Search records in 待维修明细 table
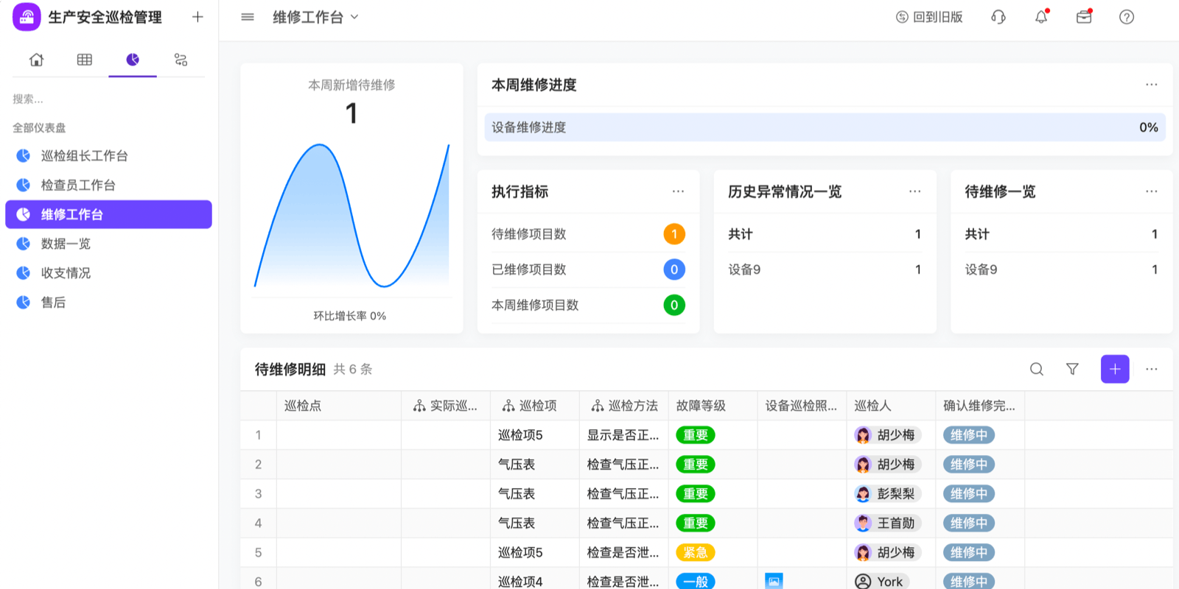Viewport: 1179px width, 589px height. (1036, 369)
